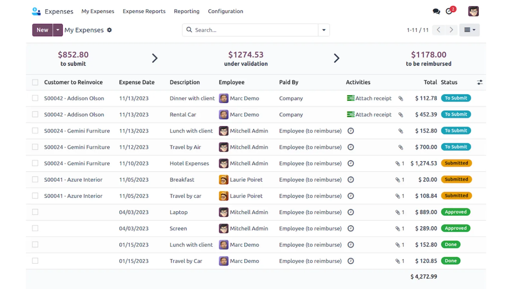Sort by Total column header
The image size is (515, 289).
pyautogui.click(x=430, y=82)
